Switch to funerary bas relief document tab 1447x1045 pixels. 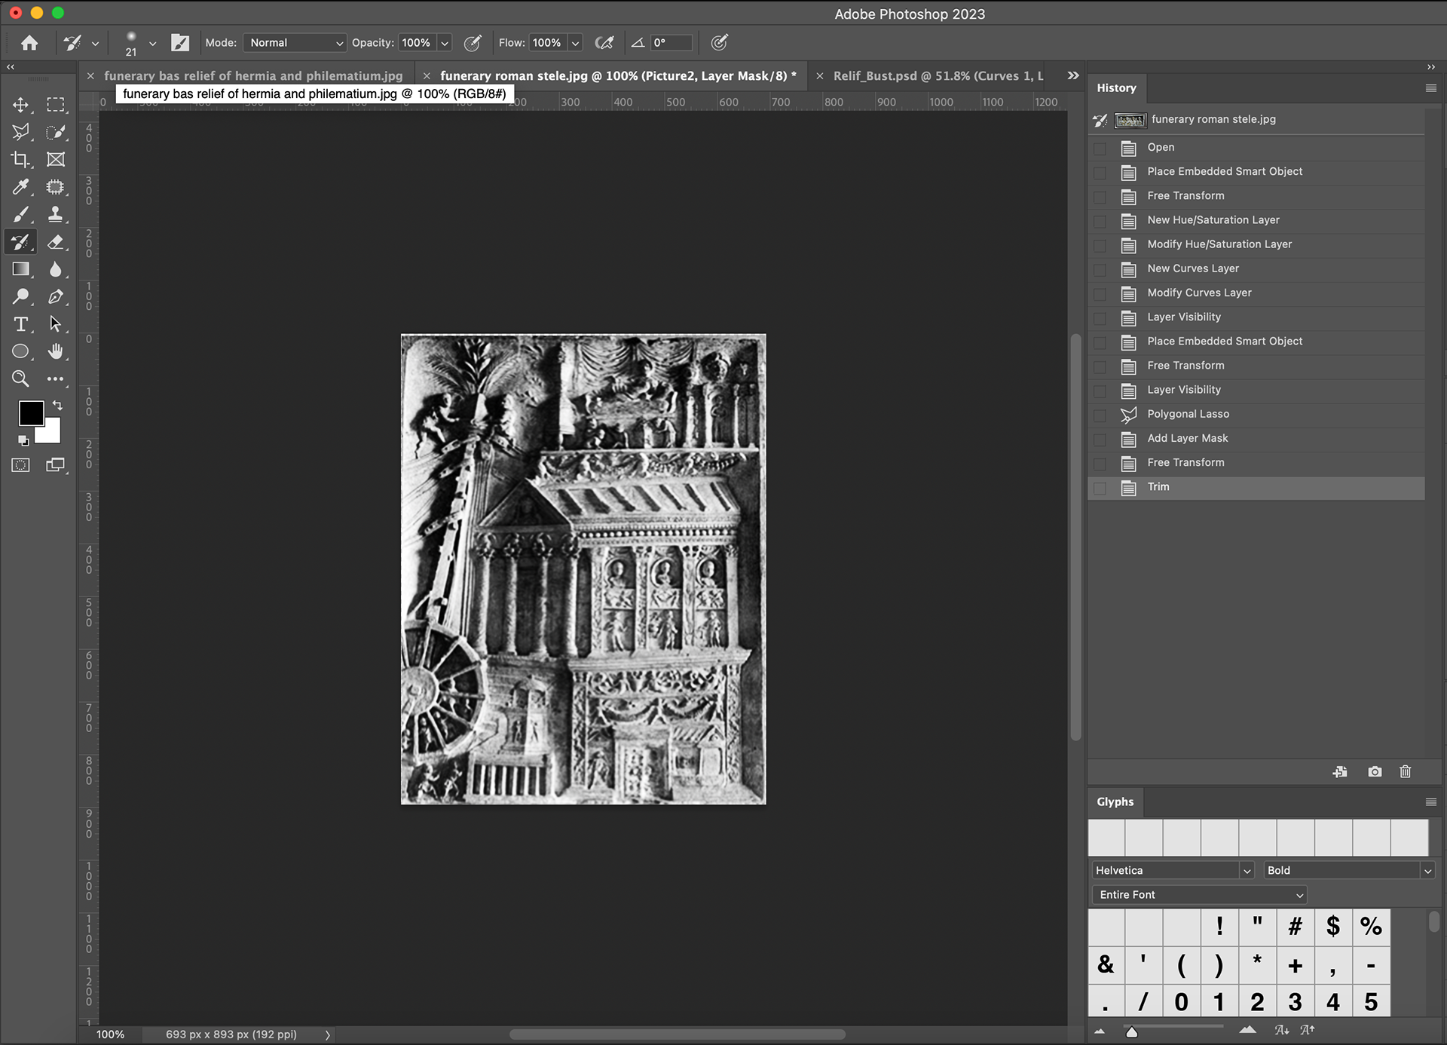(x=253, y=76)
